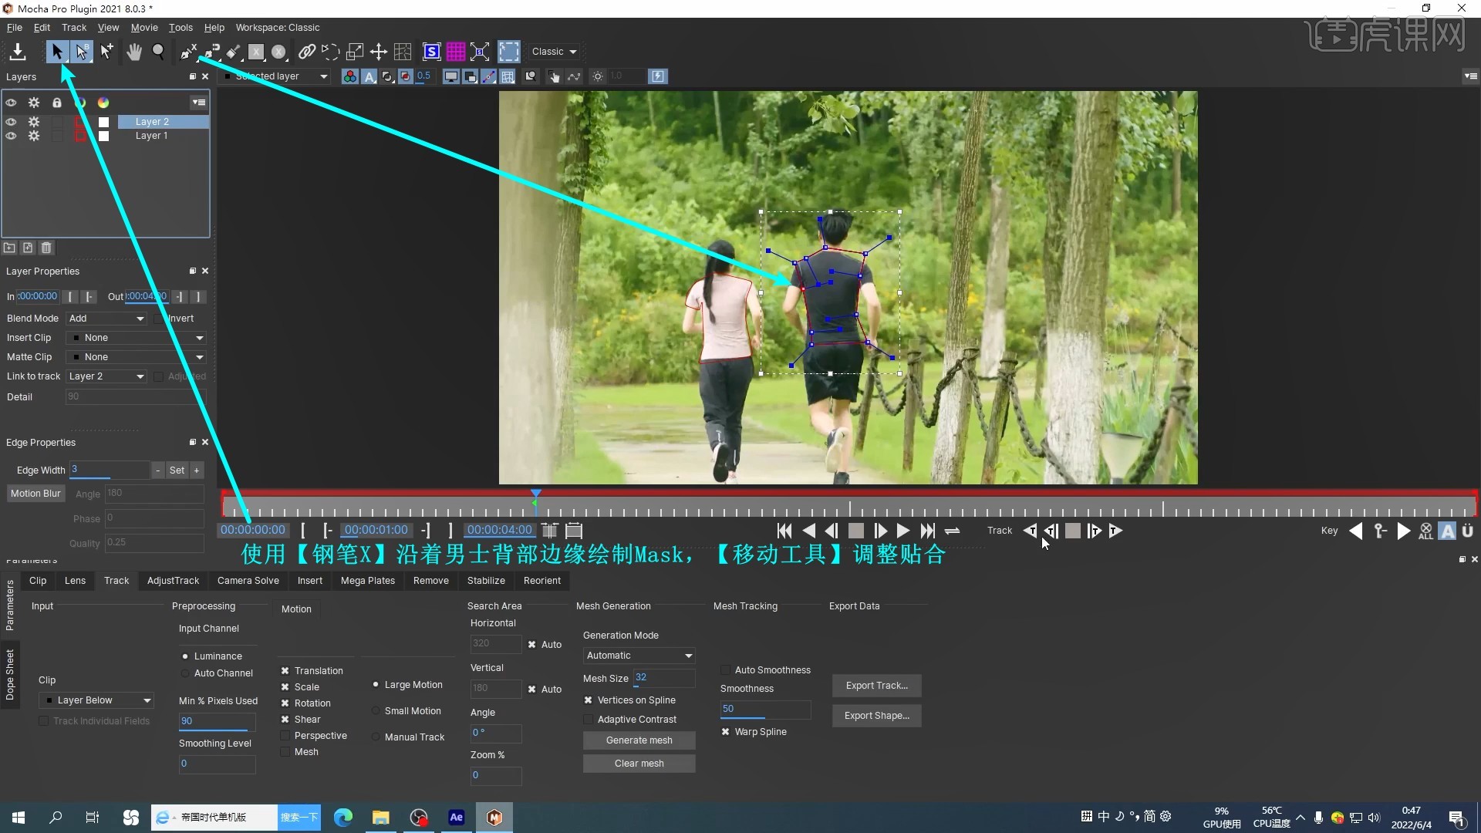Open the Movie menu

(x=144, y=28)
